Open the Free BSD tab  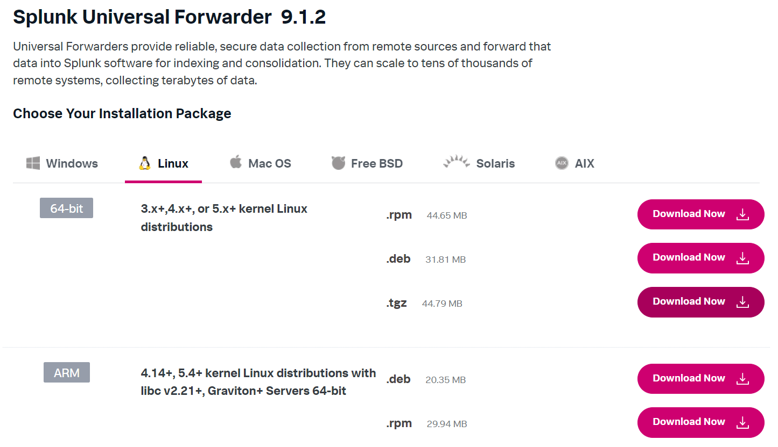point(376,164)
